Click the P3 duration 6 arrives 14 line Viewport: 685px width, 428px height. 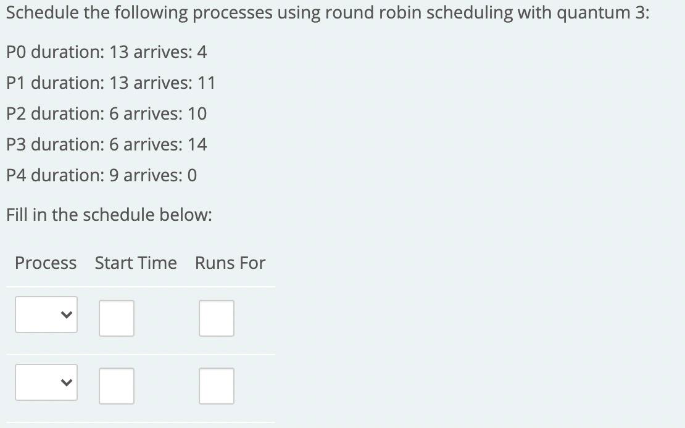point(107,144)
